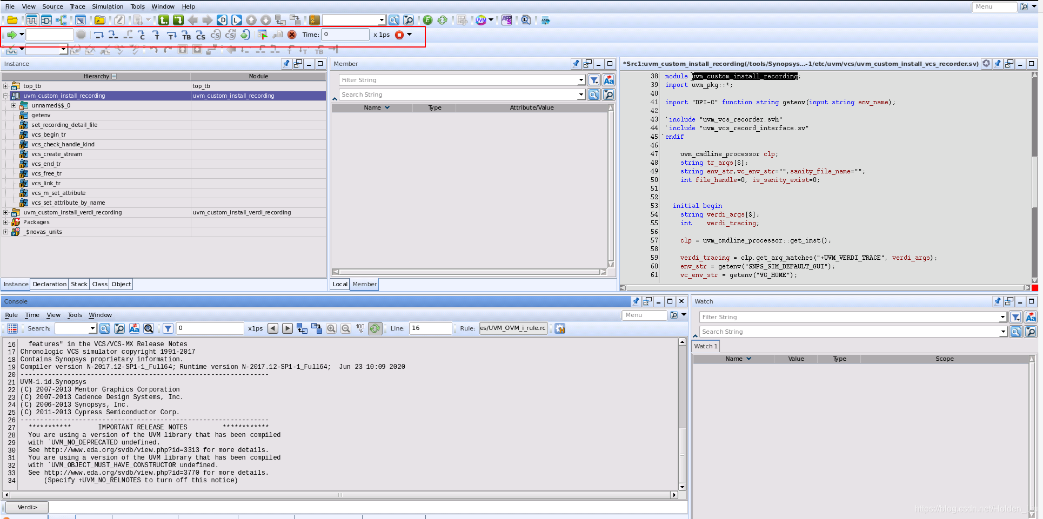
Task: Open a new waveform window icon
Action: 32,20
